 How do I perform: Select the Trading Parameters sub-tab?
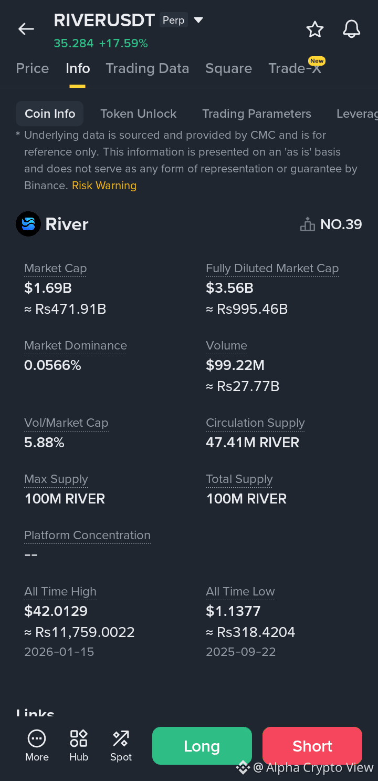(x=256, y=114)
